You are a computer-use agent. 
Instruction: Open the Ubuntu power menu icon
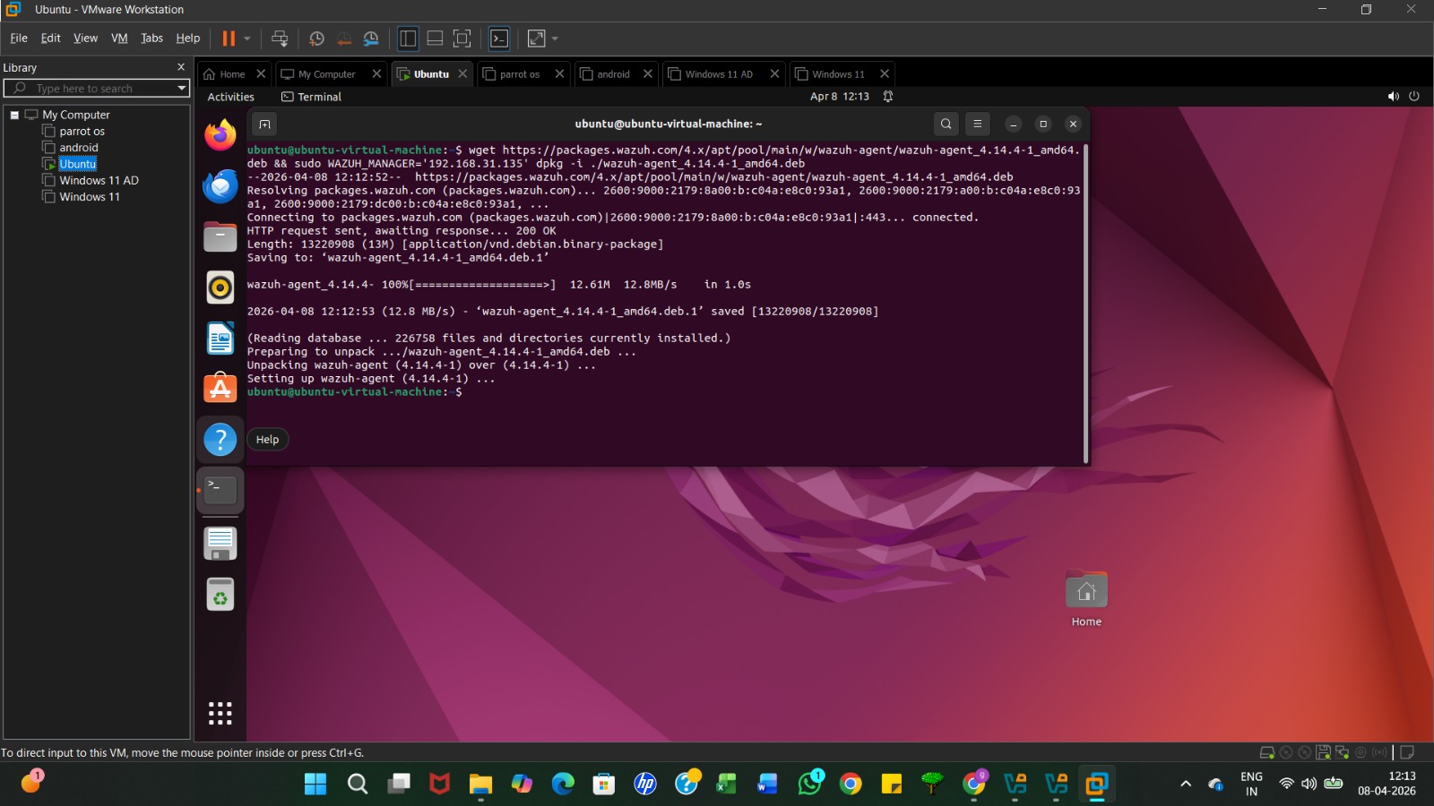coord(1414,97)
